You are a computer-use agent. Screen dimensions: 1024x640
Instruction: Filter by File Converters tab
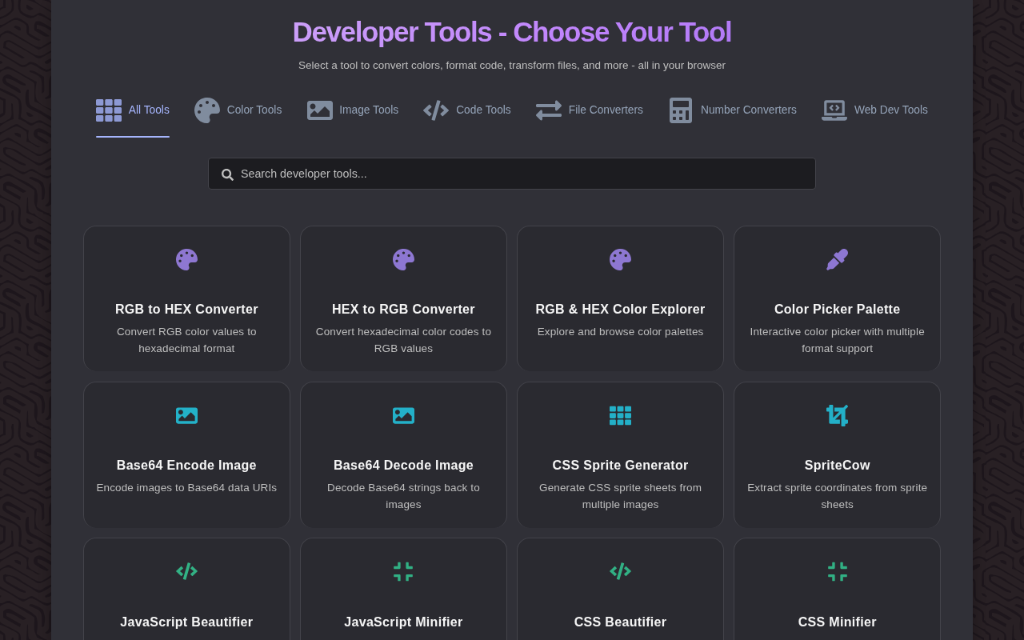(590, 110)
